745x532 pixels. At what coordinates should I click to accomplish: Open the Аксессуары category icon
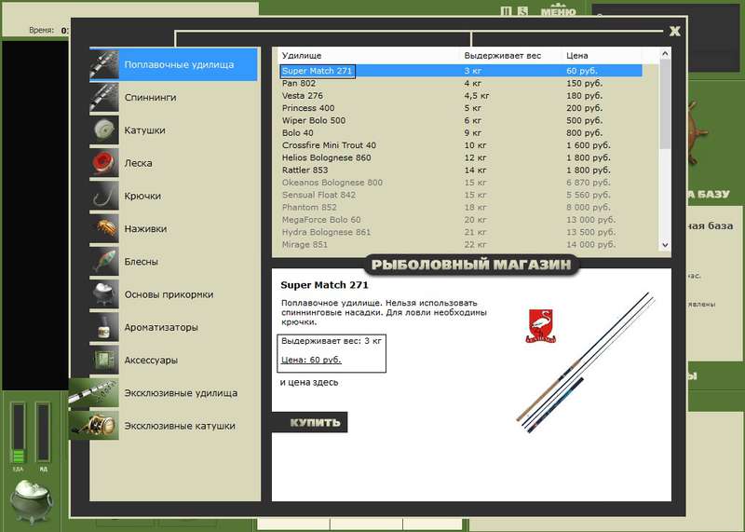point(104,360)
